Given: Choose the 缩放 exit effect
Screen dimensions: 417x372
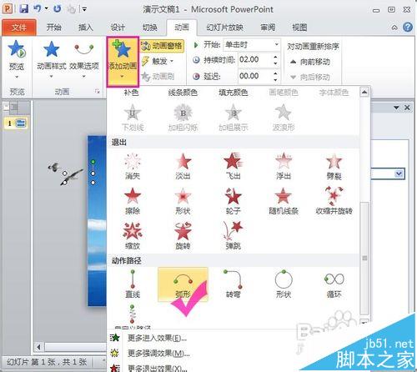Looking at the screenshot, I should tap(133, 236).
